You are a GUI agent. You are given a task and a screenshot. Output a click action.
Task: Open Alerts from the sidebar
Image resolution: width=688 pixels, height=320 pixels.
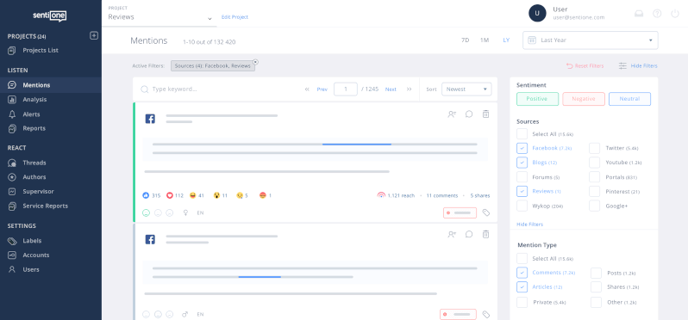tap(23, 114)
